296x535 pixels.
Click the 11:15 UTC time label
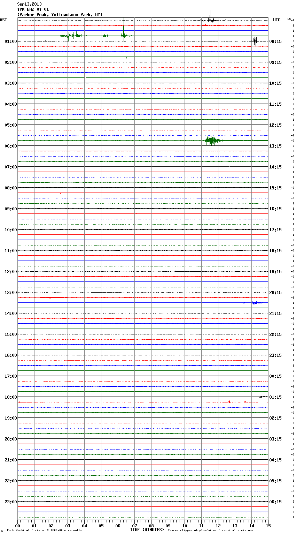(x=275, y=104)
